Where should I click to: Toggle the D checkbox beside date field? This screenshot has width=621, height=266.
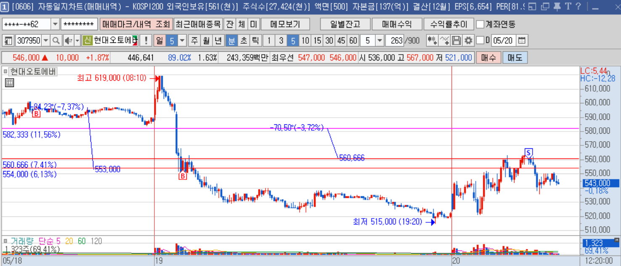click(x=480, y=41)
